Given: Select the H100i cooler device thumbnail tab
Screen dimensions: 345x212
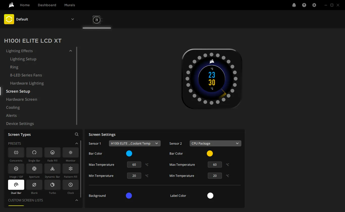Looking at the screenshot, I should coord(97,20).
